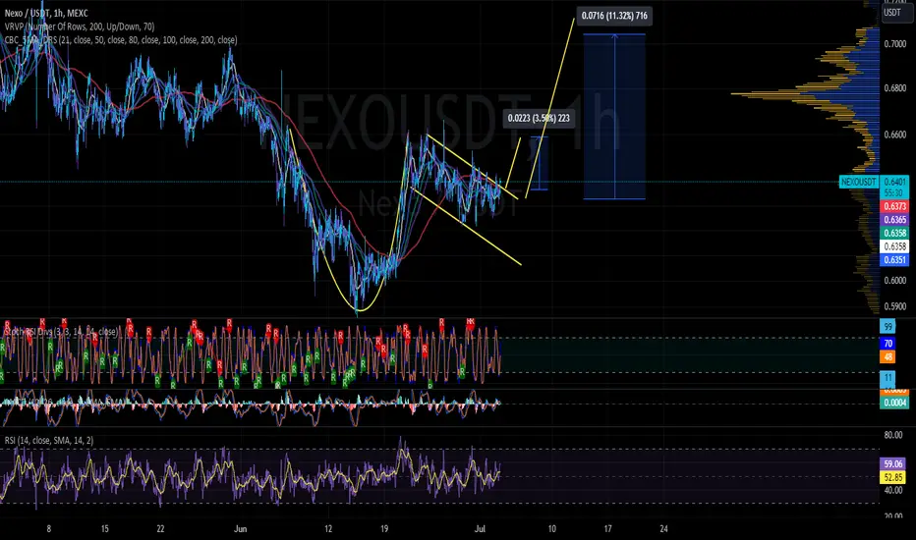This screenshot has height=540, width=916.
Task: Click the yellow RSI 52.85 value tag
Action: point(893,477)
